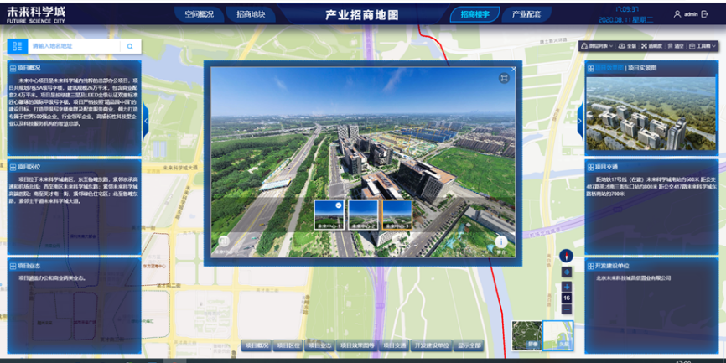Click the 项目交通 panel header icon
This screenshot has width=726, height=363.
tap(590, 167)
